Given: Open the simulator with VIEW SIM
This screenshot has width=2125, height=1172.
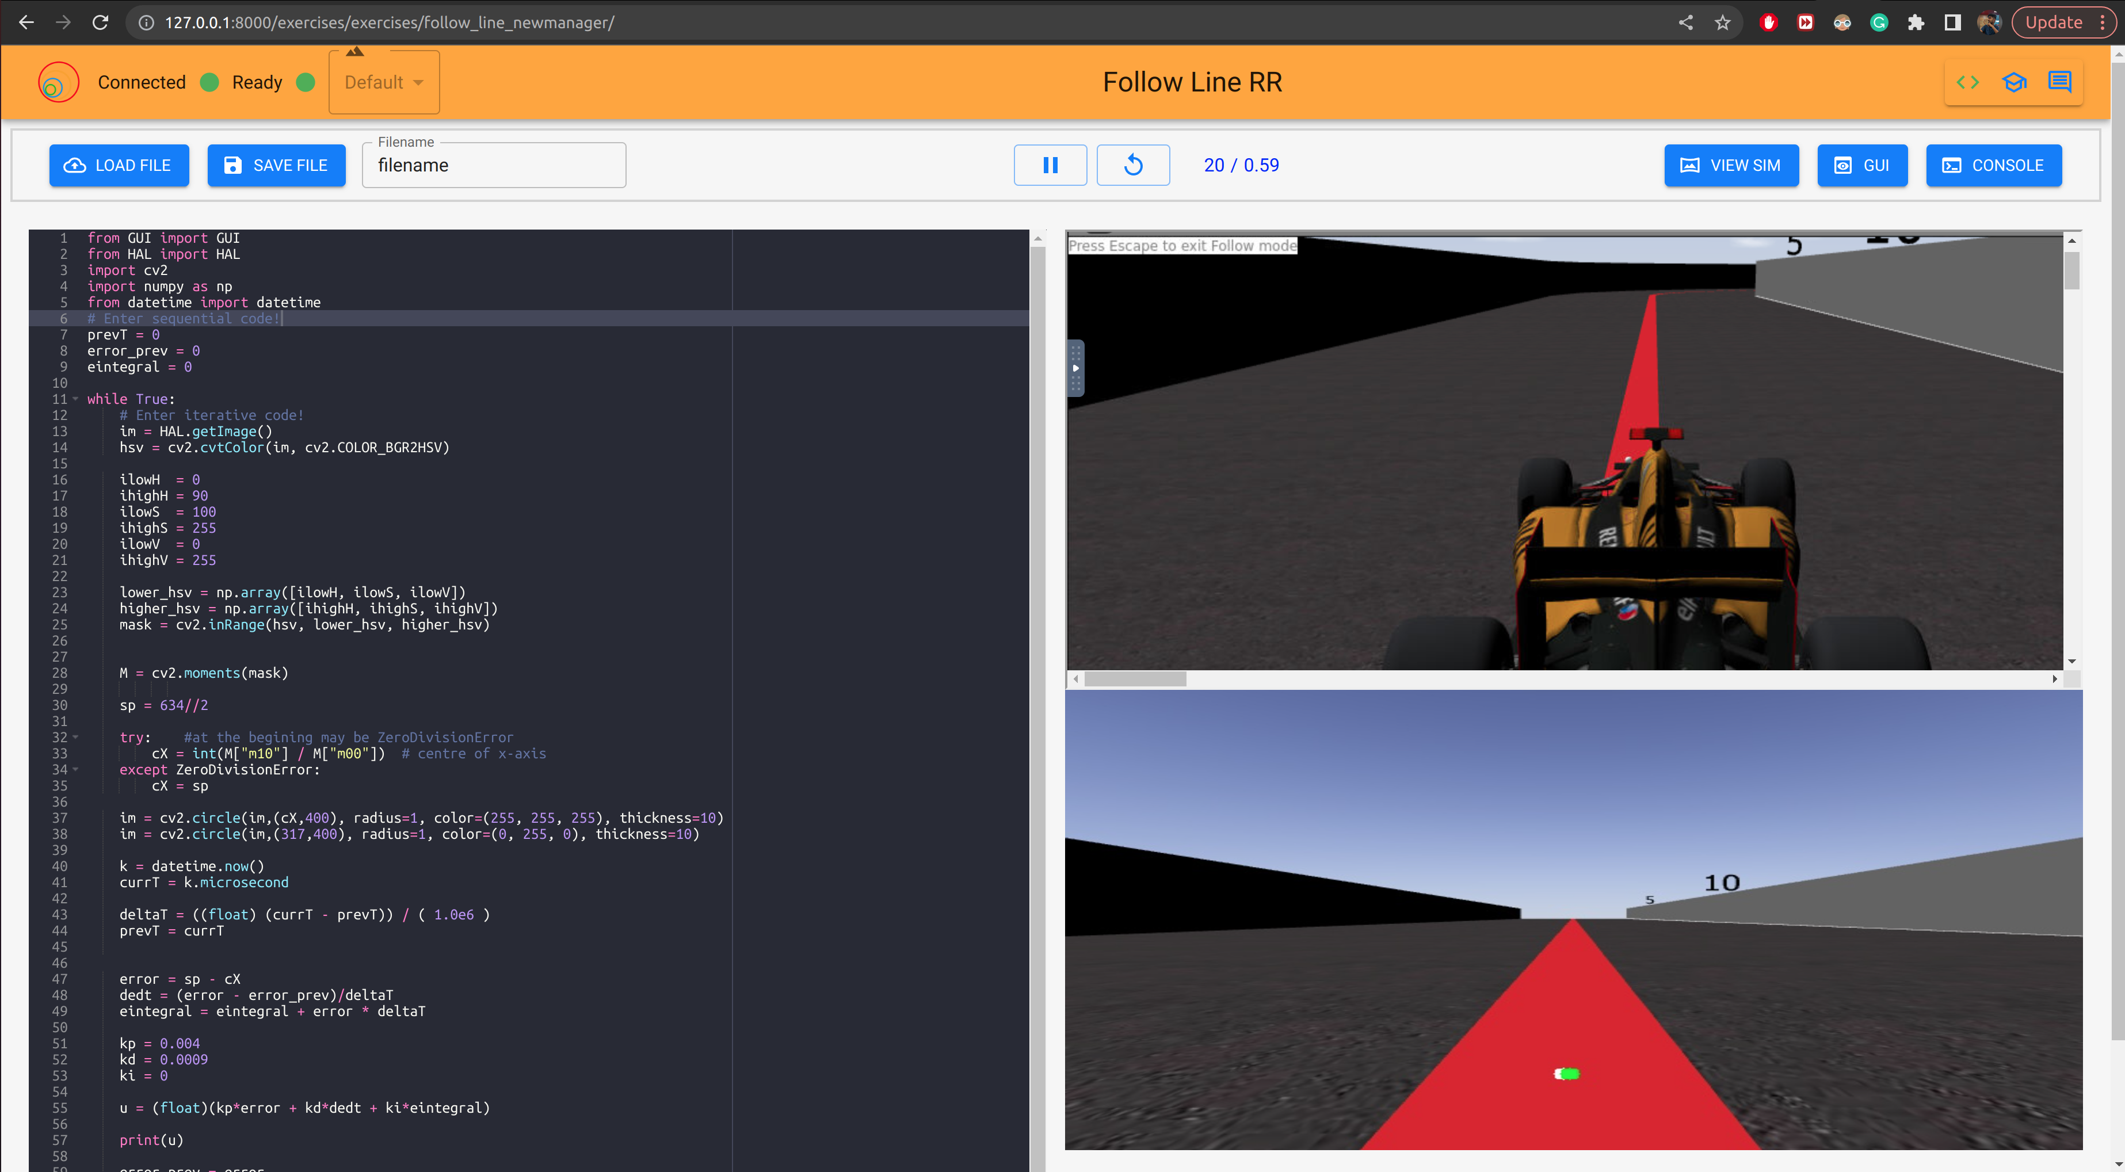Looking at the screenshot, I should [x=1731, y=165].
